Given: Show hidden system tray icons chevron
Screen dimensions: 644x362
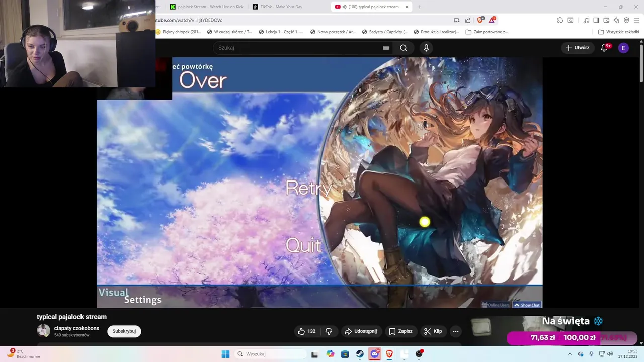Looking at the screenshot, I should 570,354.
